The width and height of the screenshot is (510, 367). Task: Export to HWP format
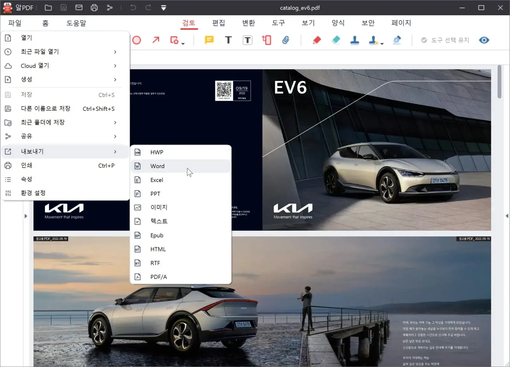[181, 152]
